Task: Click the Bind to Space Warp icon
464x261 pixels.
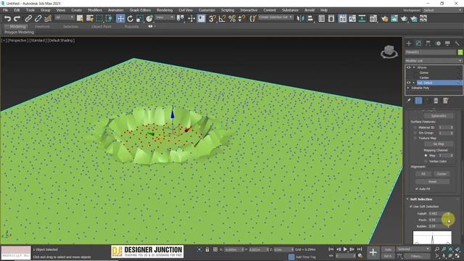Action: (48, 19)
